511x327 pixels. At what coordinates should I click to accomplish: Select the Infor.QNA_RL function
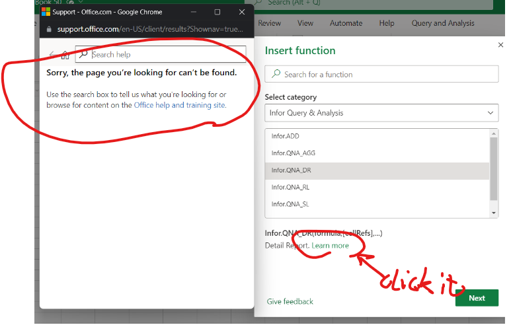pos(377,187)
